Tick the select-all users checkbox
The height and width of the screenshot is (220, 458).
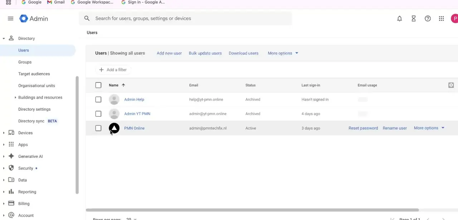pos(98,85)
